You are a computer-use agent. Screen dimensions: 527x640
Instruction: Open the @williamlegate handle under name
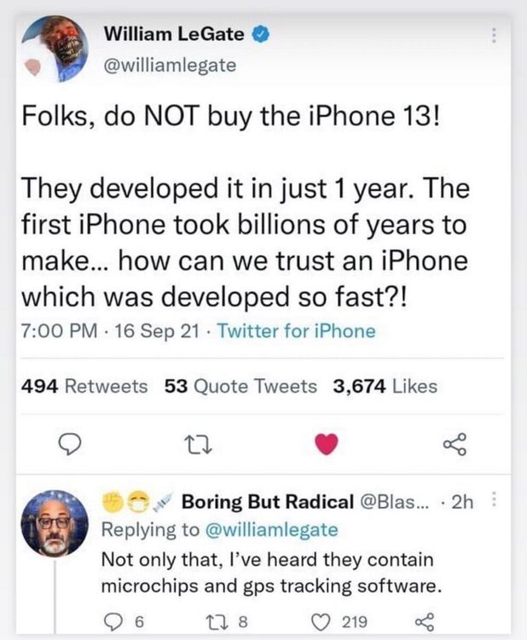coord(170,65)
